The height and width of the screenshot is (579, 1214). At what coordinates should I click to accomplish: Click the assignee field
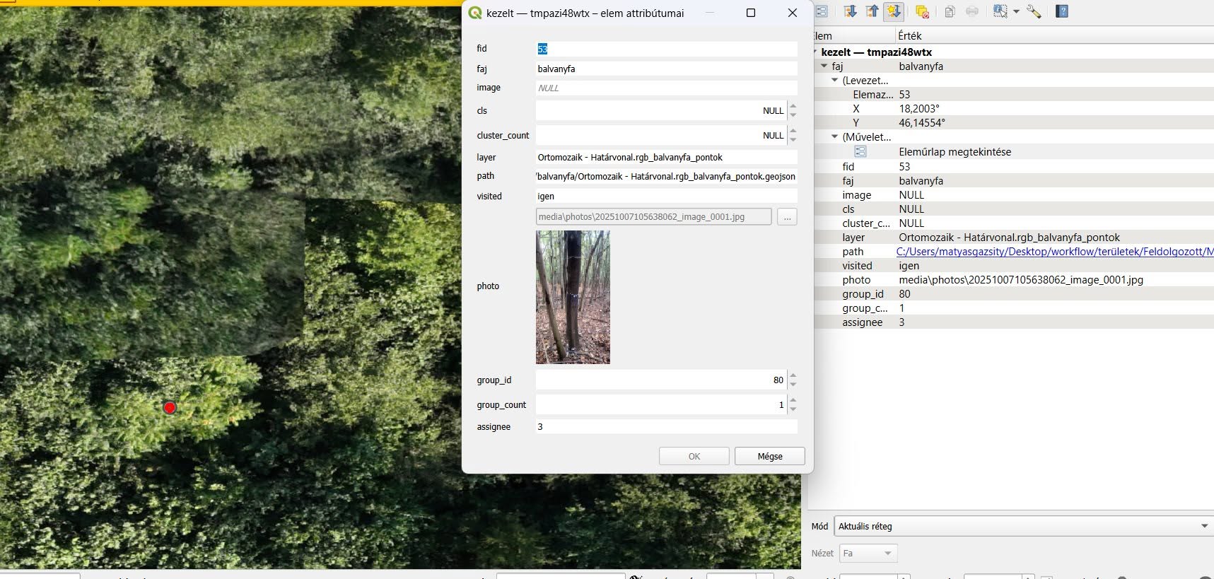pos(667,426)
